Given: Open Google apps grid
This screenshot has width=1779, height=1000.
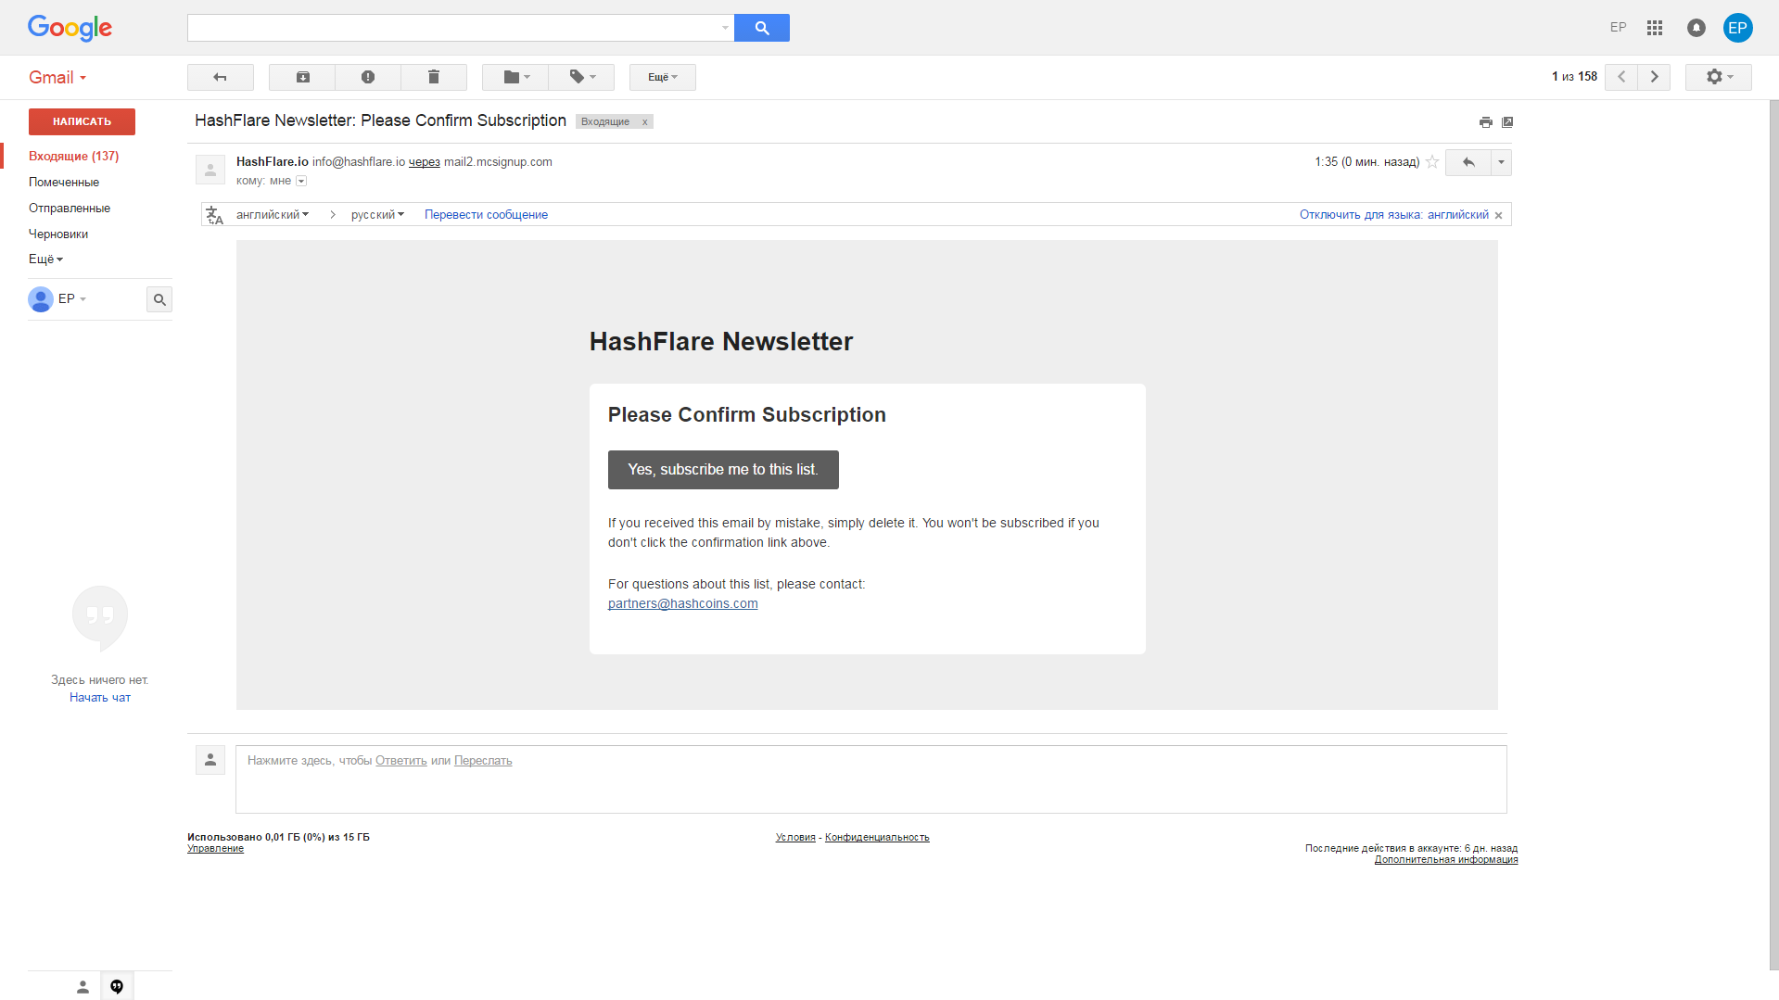Looking at the screenshot, I should pyautogui.click(x=1655, y=28).
